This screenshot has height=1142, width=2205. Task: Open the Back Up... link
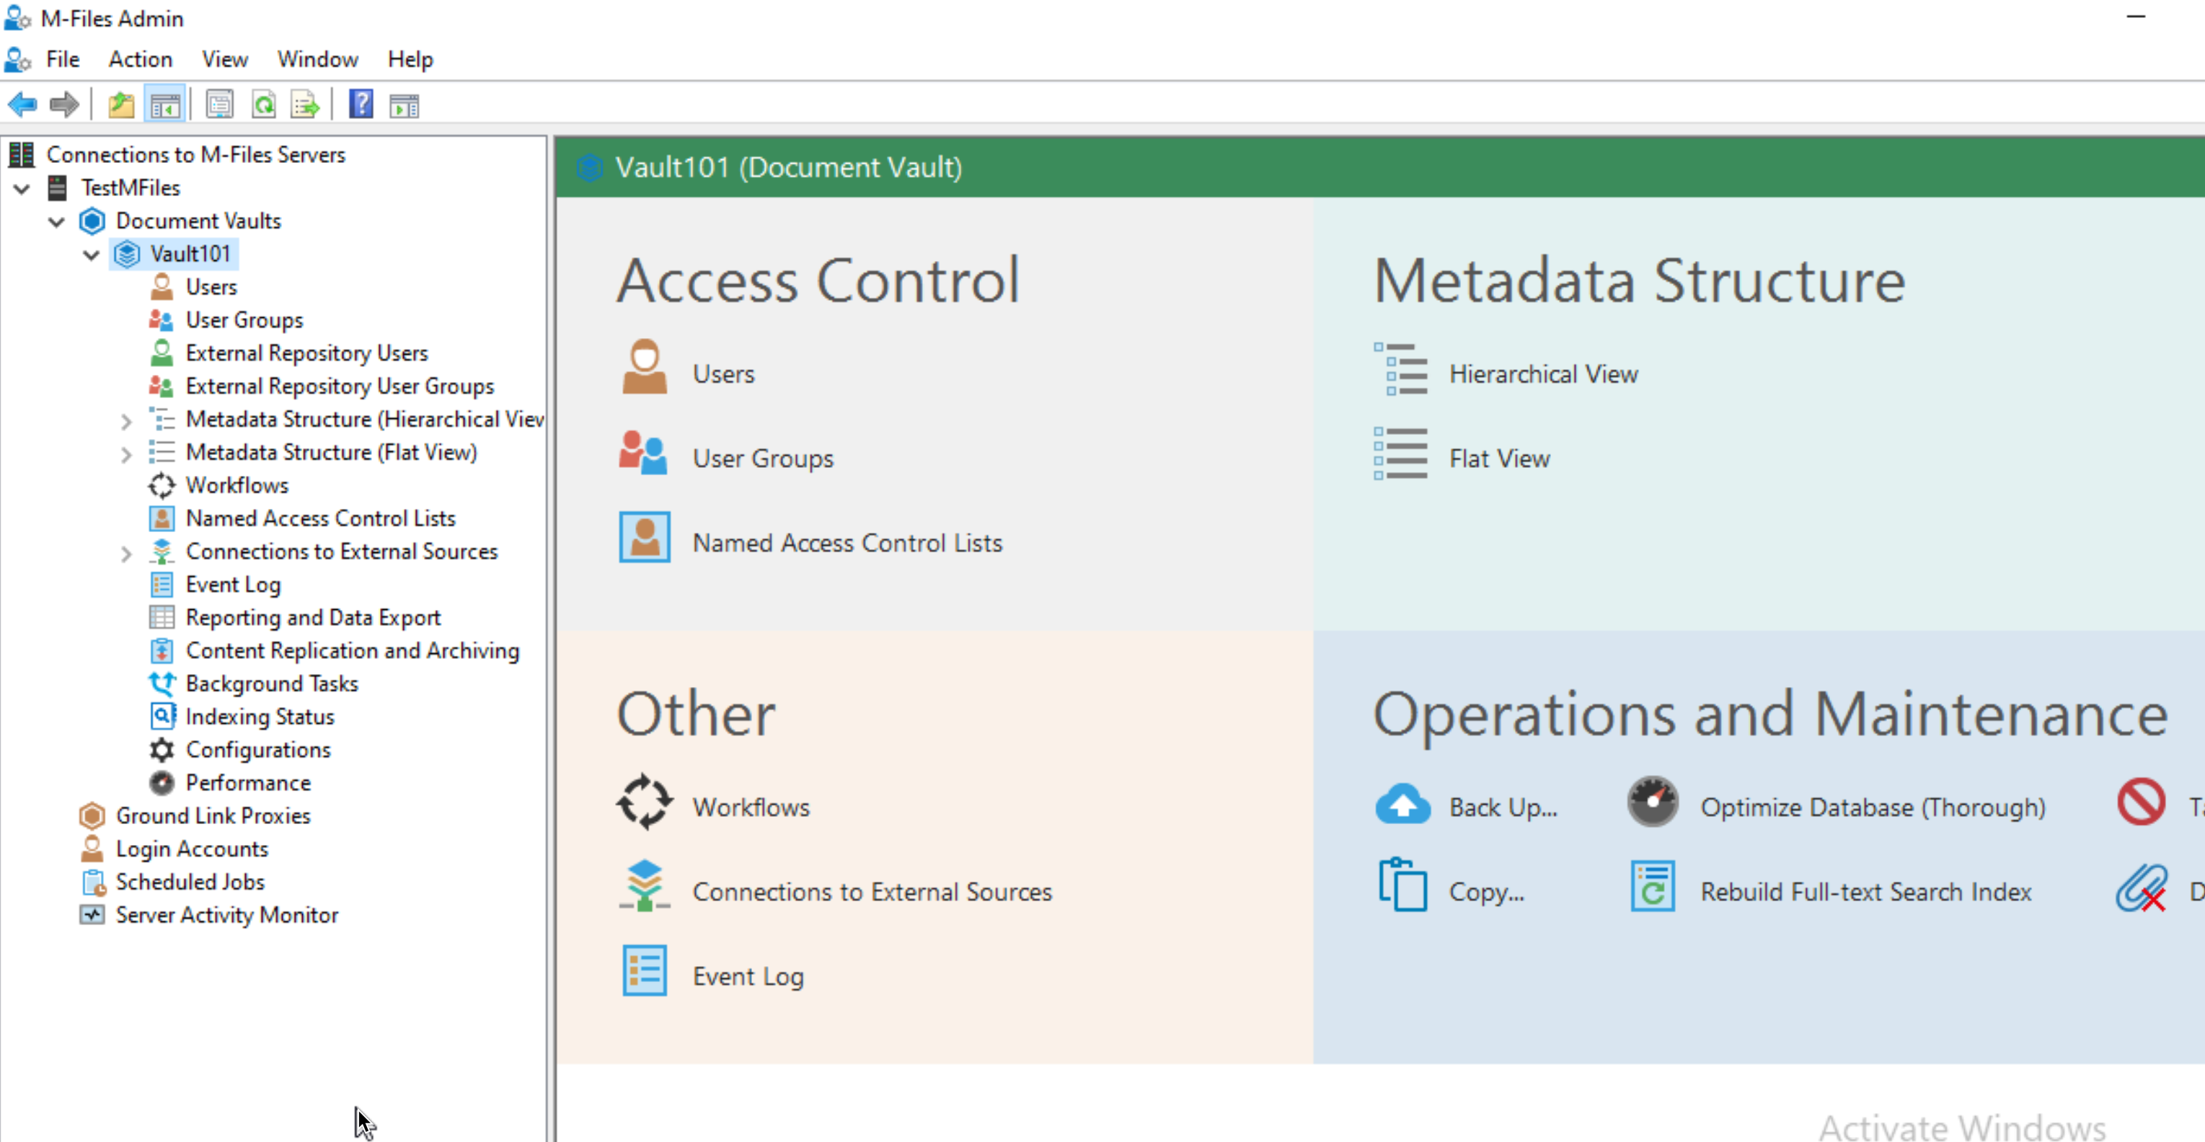click(1502, 807)
